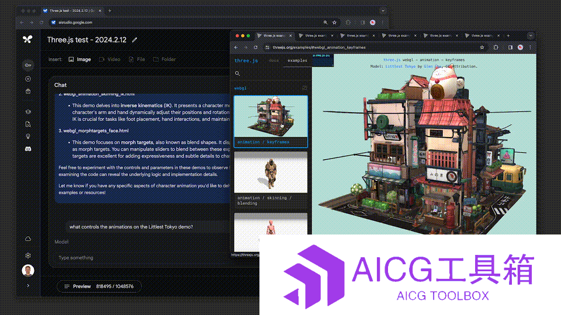This screenshot has height=315, width=561.
Task: Open three.js browser profile avatar
Action: coord(520,47)
